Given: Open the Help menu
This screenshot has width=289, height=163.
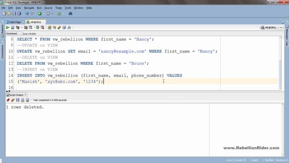Looking at the screenshot, I should pos(89,8).
